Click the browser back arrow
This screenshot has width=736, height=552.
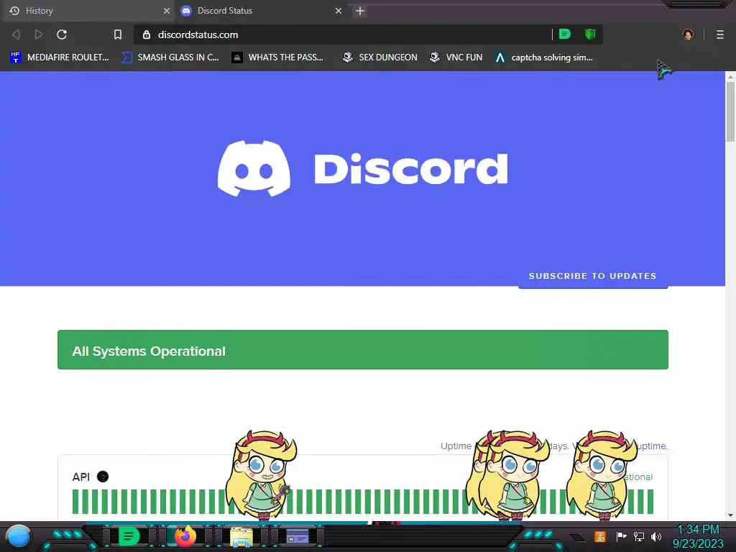coord(16,34)
